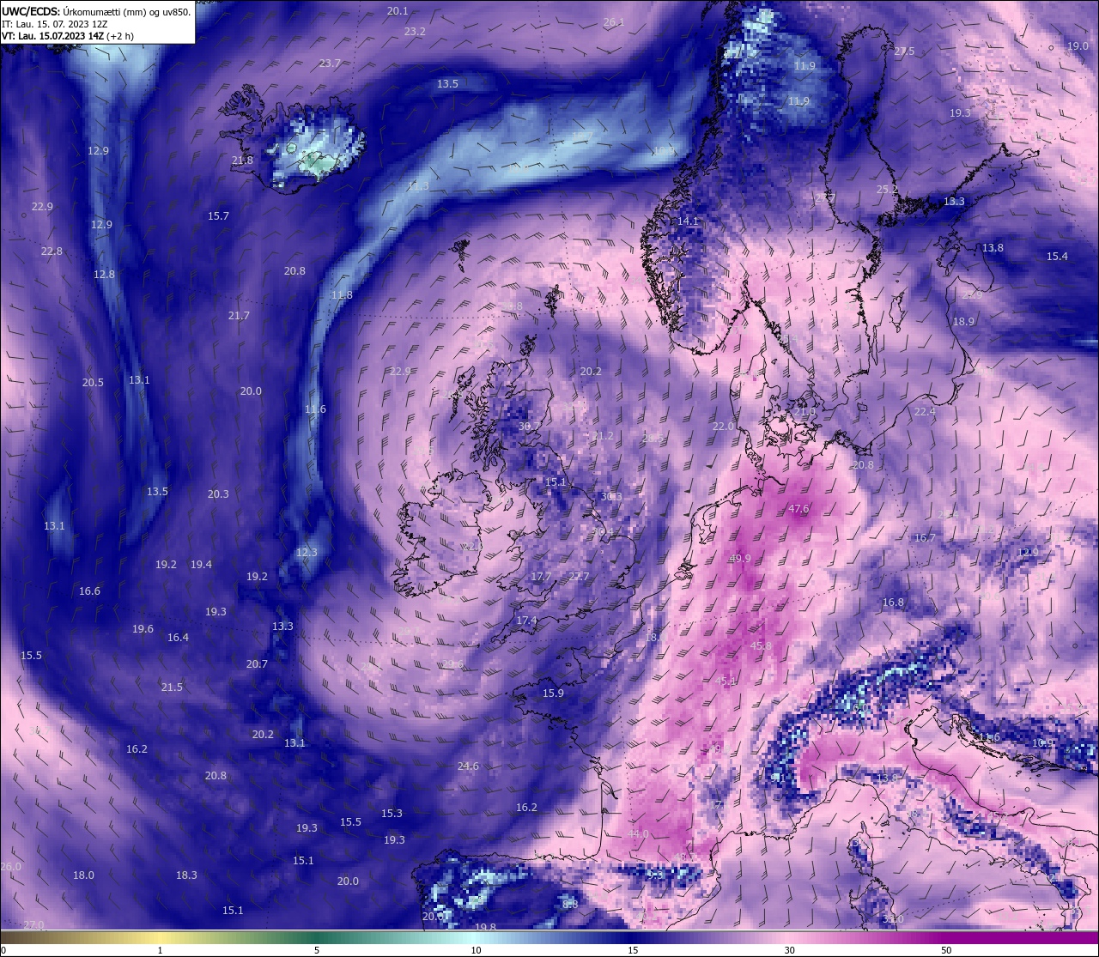Click the 27.5 value at top right
1099x957 pixels.
904,51
